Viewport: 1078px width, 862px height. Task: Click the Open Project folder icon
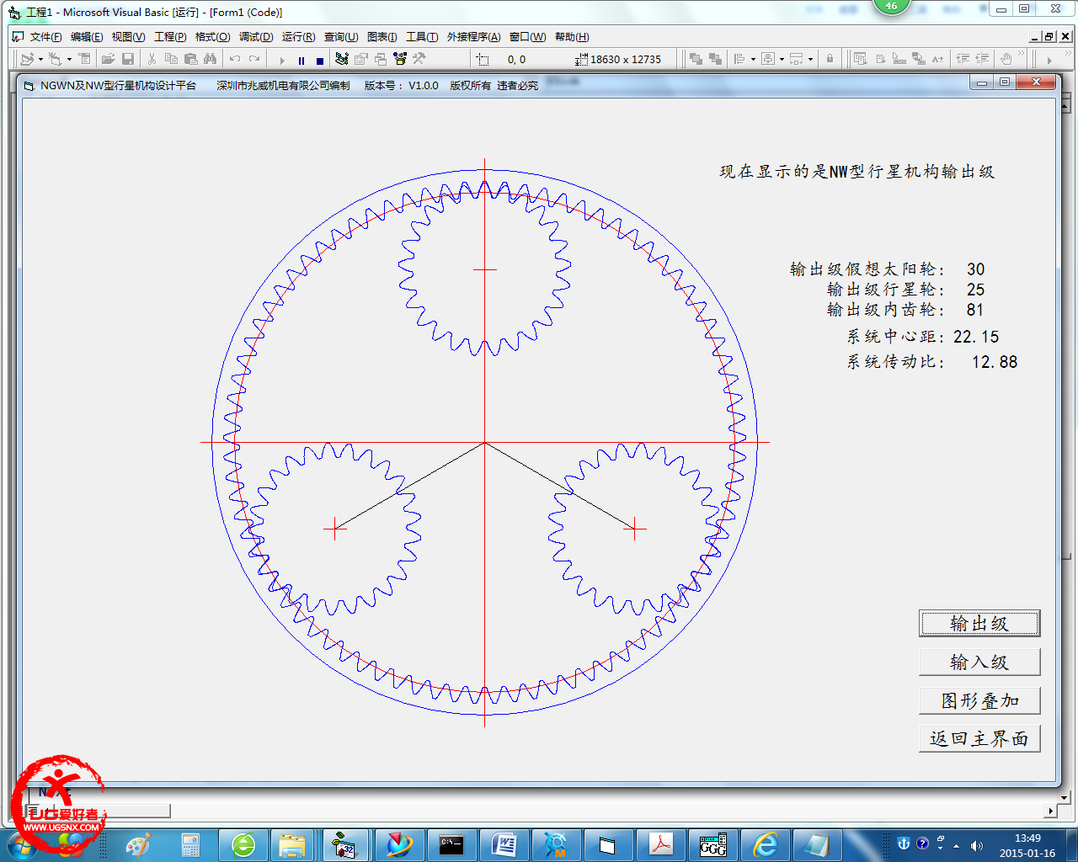coord(108,59)
